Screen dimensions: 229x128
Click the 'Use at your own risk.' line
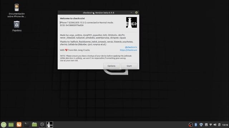(x=69, y=60)
